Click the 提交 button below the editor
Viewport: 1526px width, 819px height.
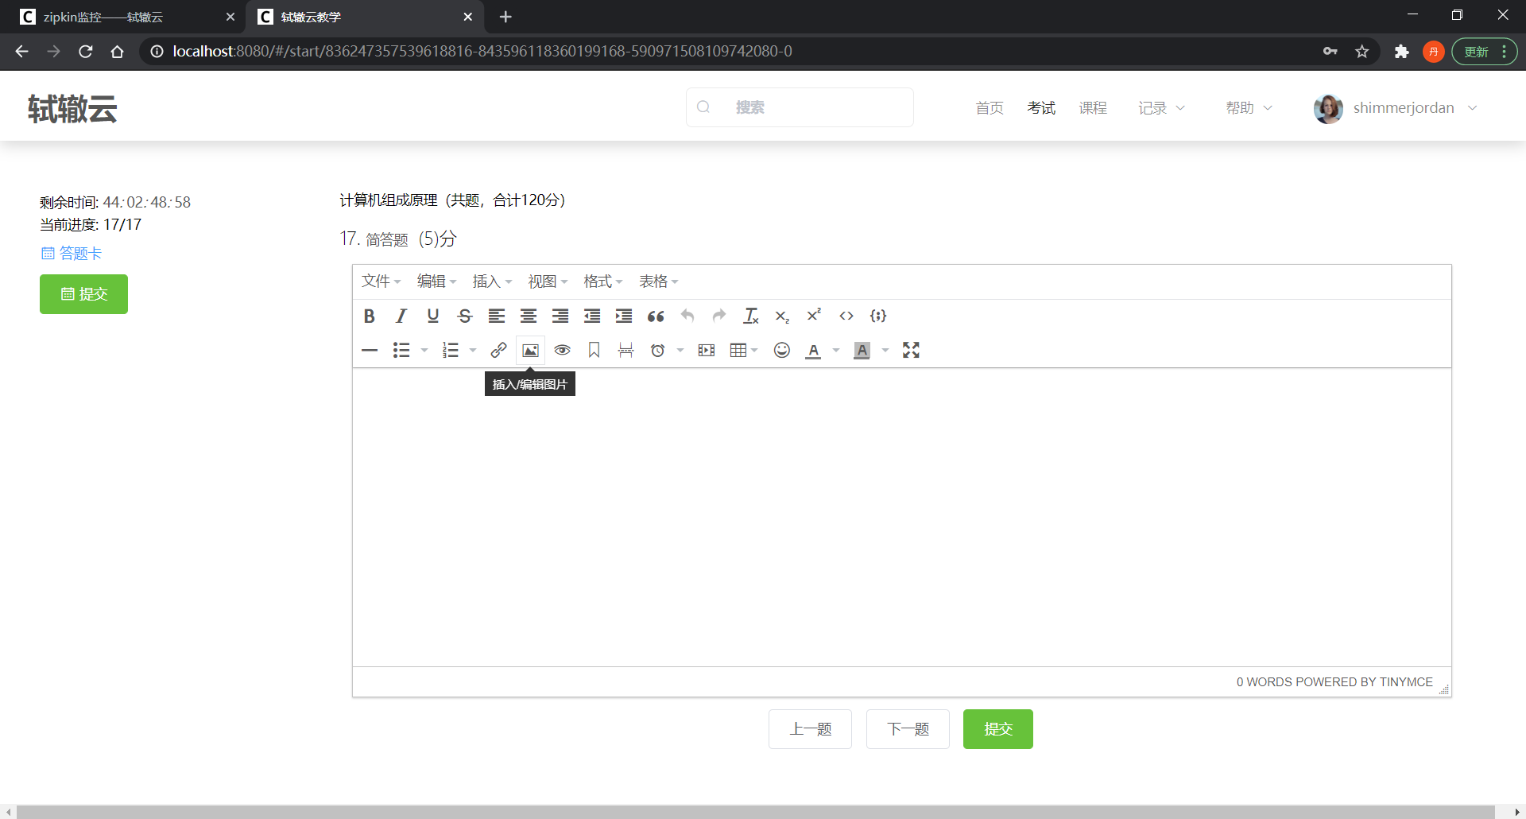[x=998, y=729]
